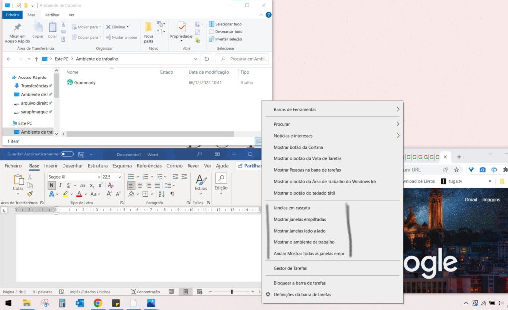508x310 pixels.
Task: Toggle the Guardar Automaticamente switch
Action: (x=67, y=154)
